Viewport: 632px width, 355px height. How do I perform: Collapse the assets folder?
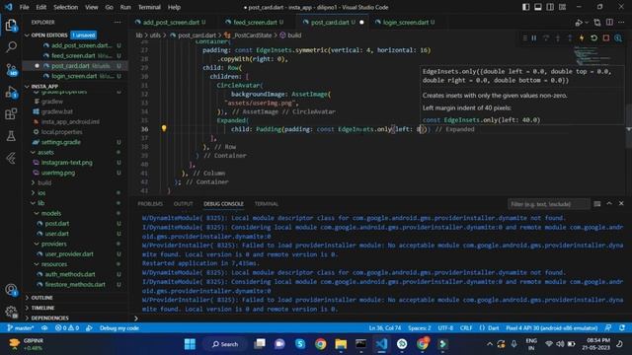coord(45,152)
